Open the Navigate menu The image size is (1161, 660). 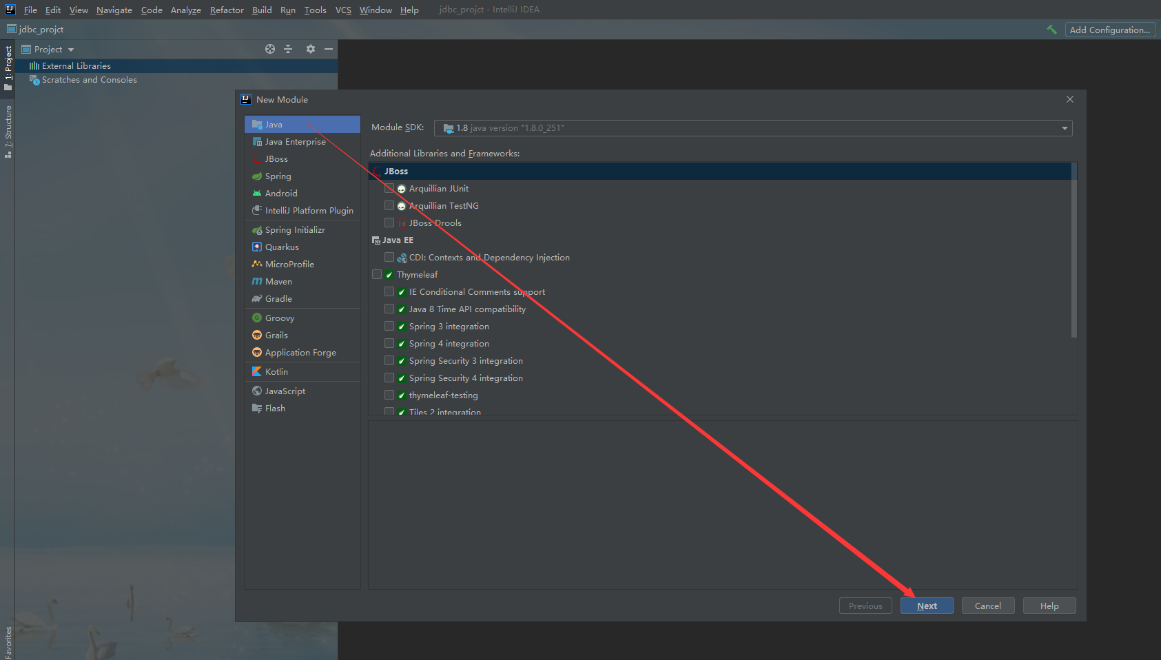click(x=114, y=10)
